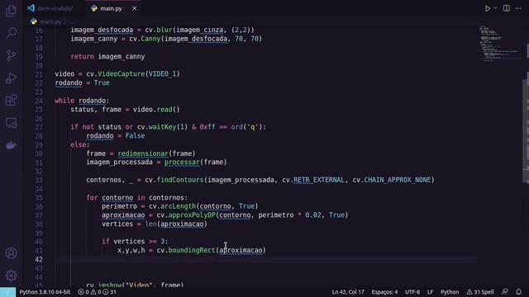529x297 pixels.
Task: Click the feedback icon in status bar
Action: coord(505,292)
